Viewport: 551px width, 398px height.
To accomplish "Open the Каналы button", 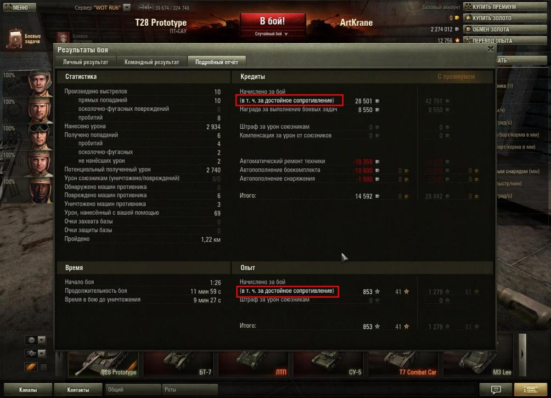I will click(x=28, y=390).
